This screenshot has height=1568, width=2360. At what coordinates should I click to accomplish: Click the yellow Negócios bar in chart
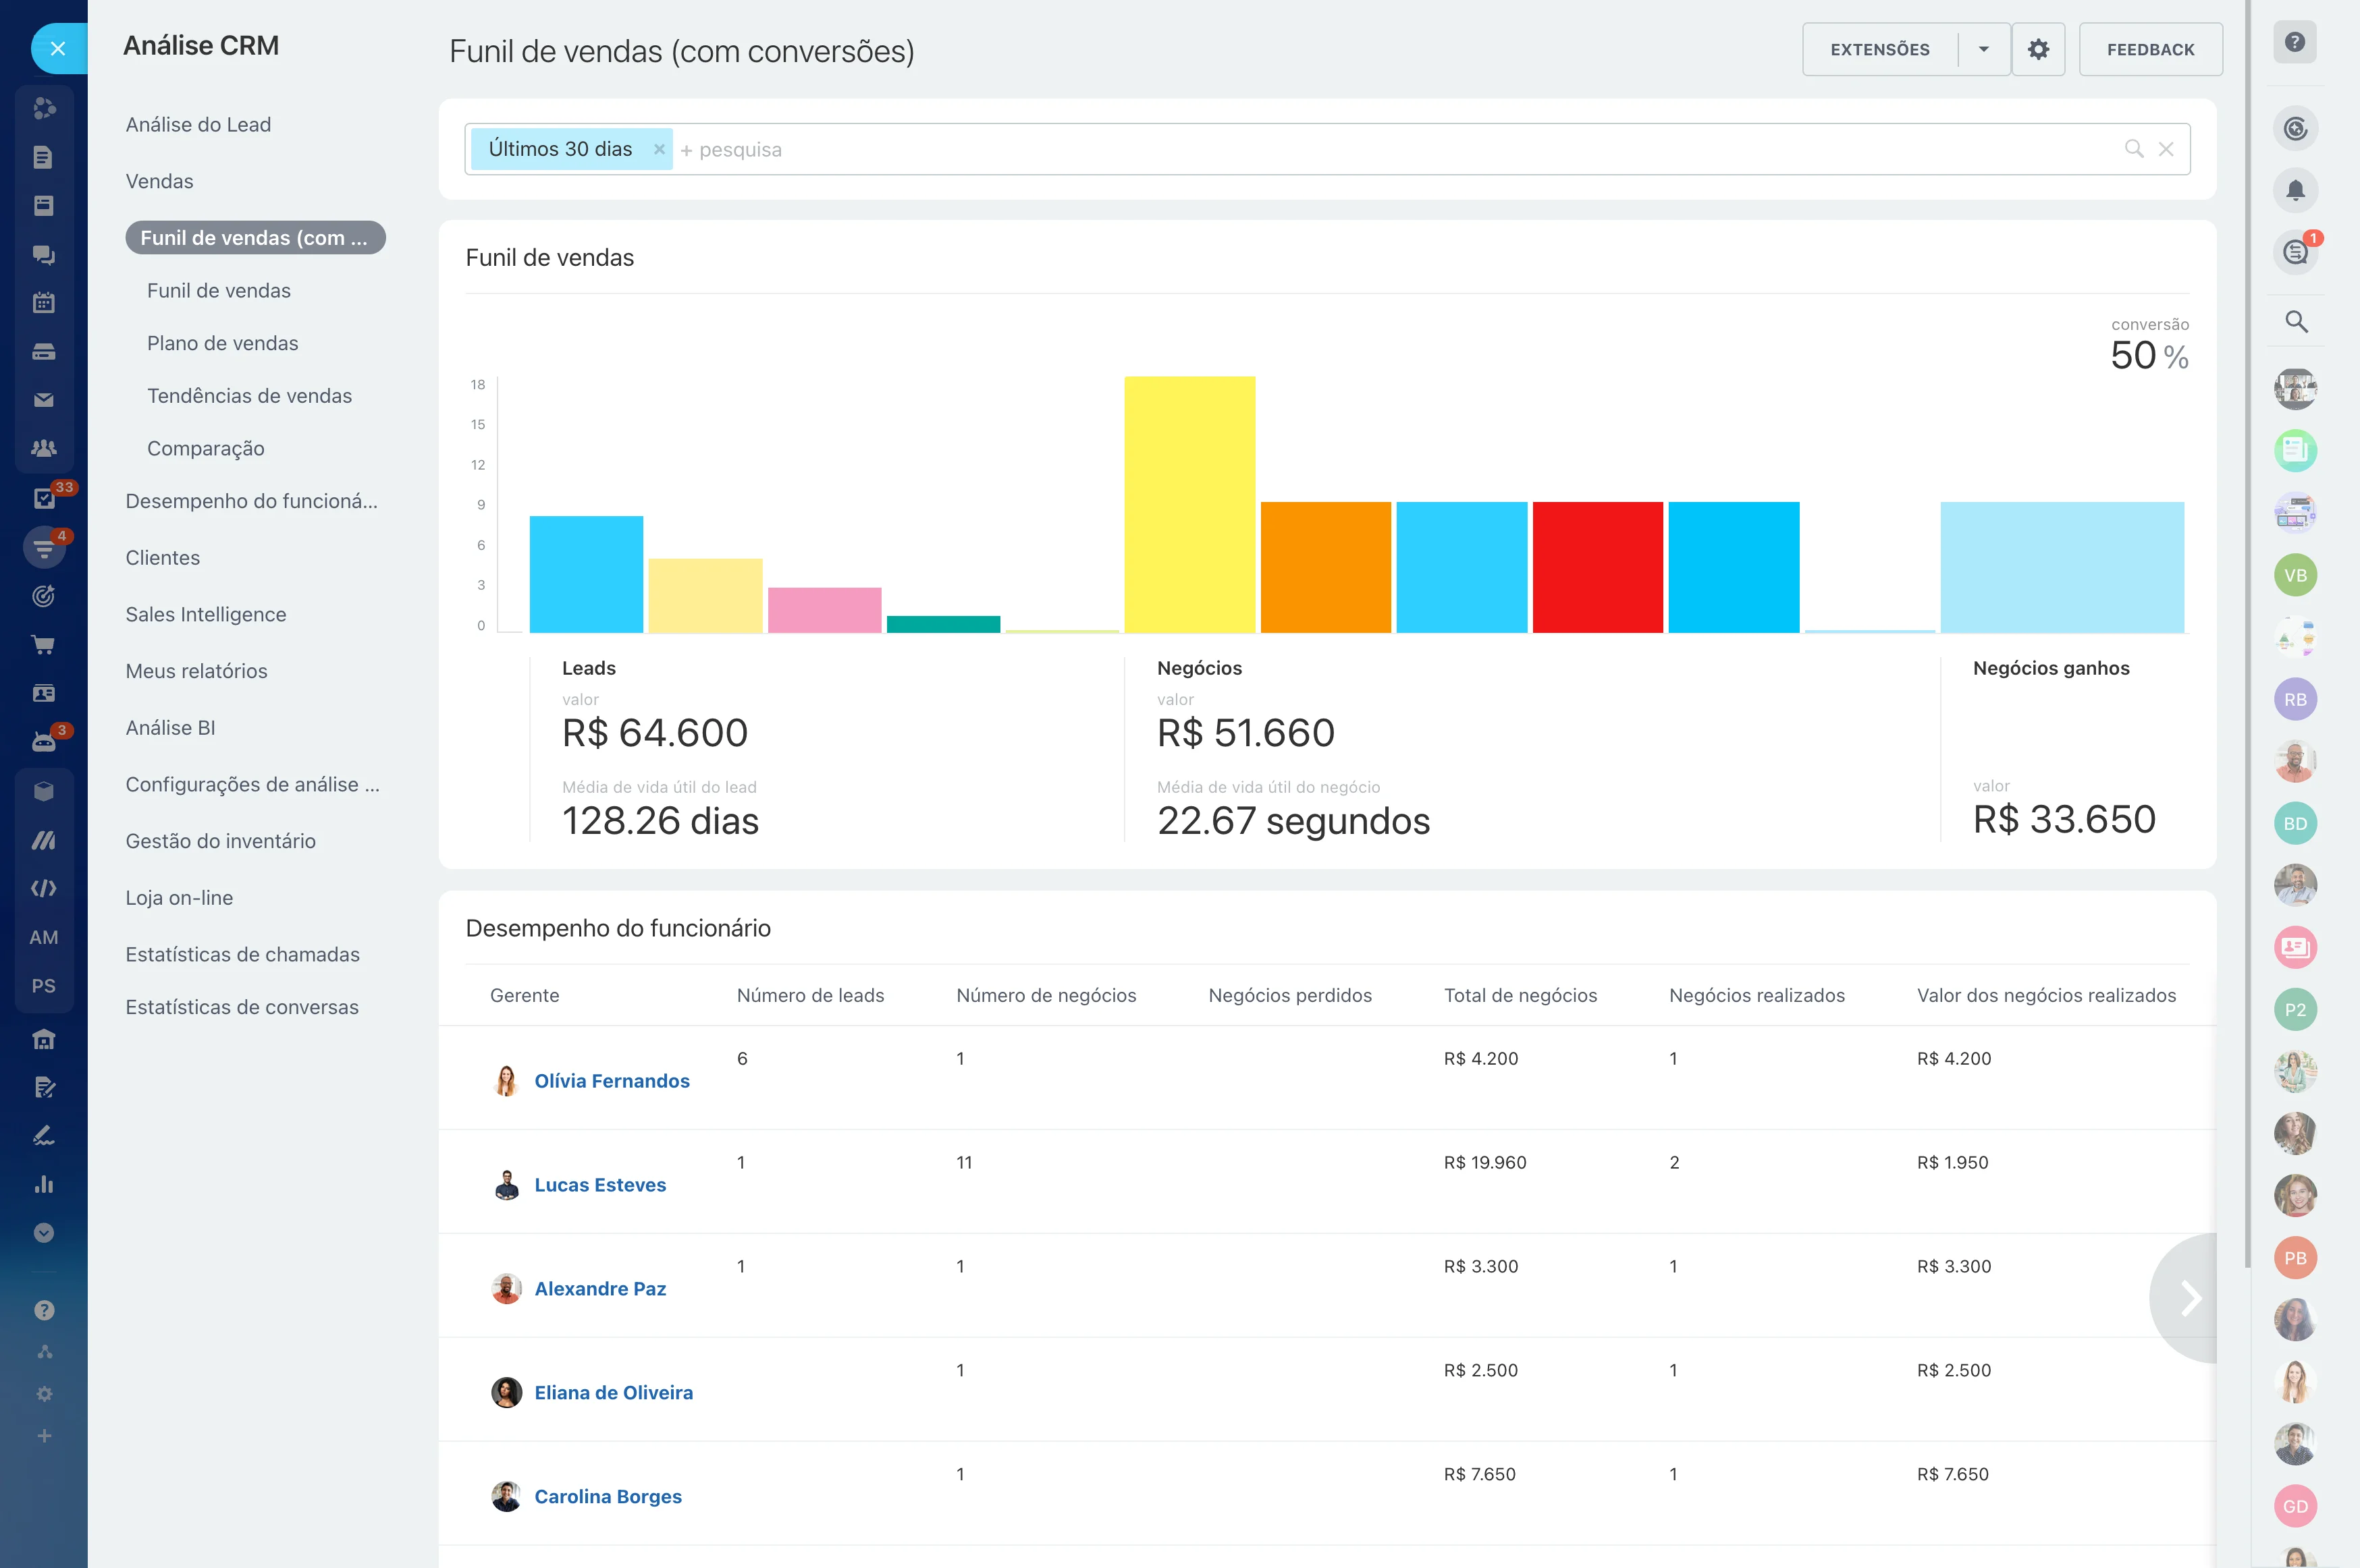pyautogui.click(x=1189, y=505)
